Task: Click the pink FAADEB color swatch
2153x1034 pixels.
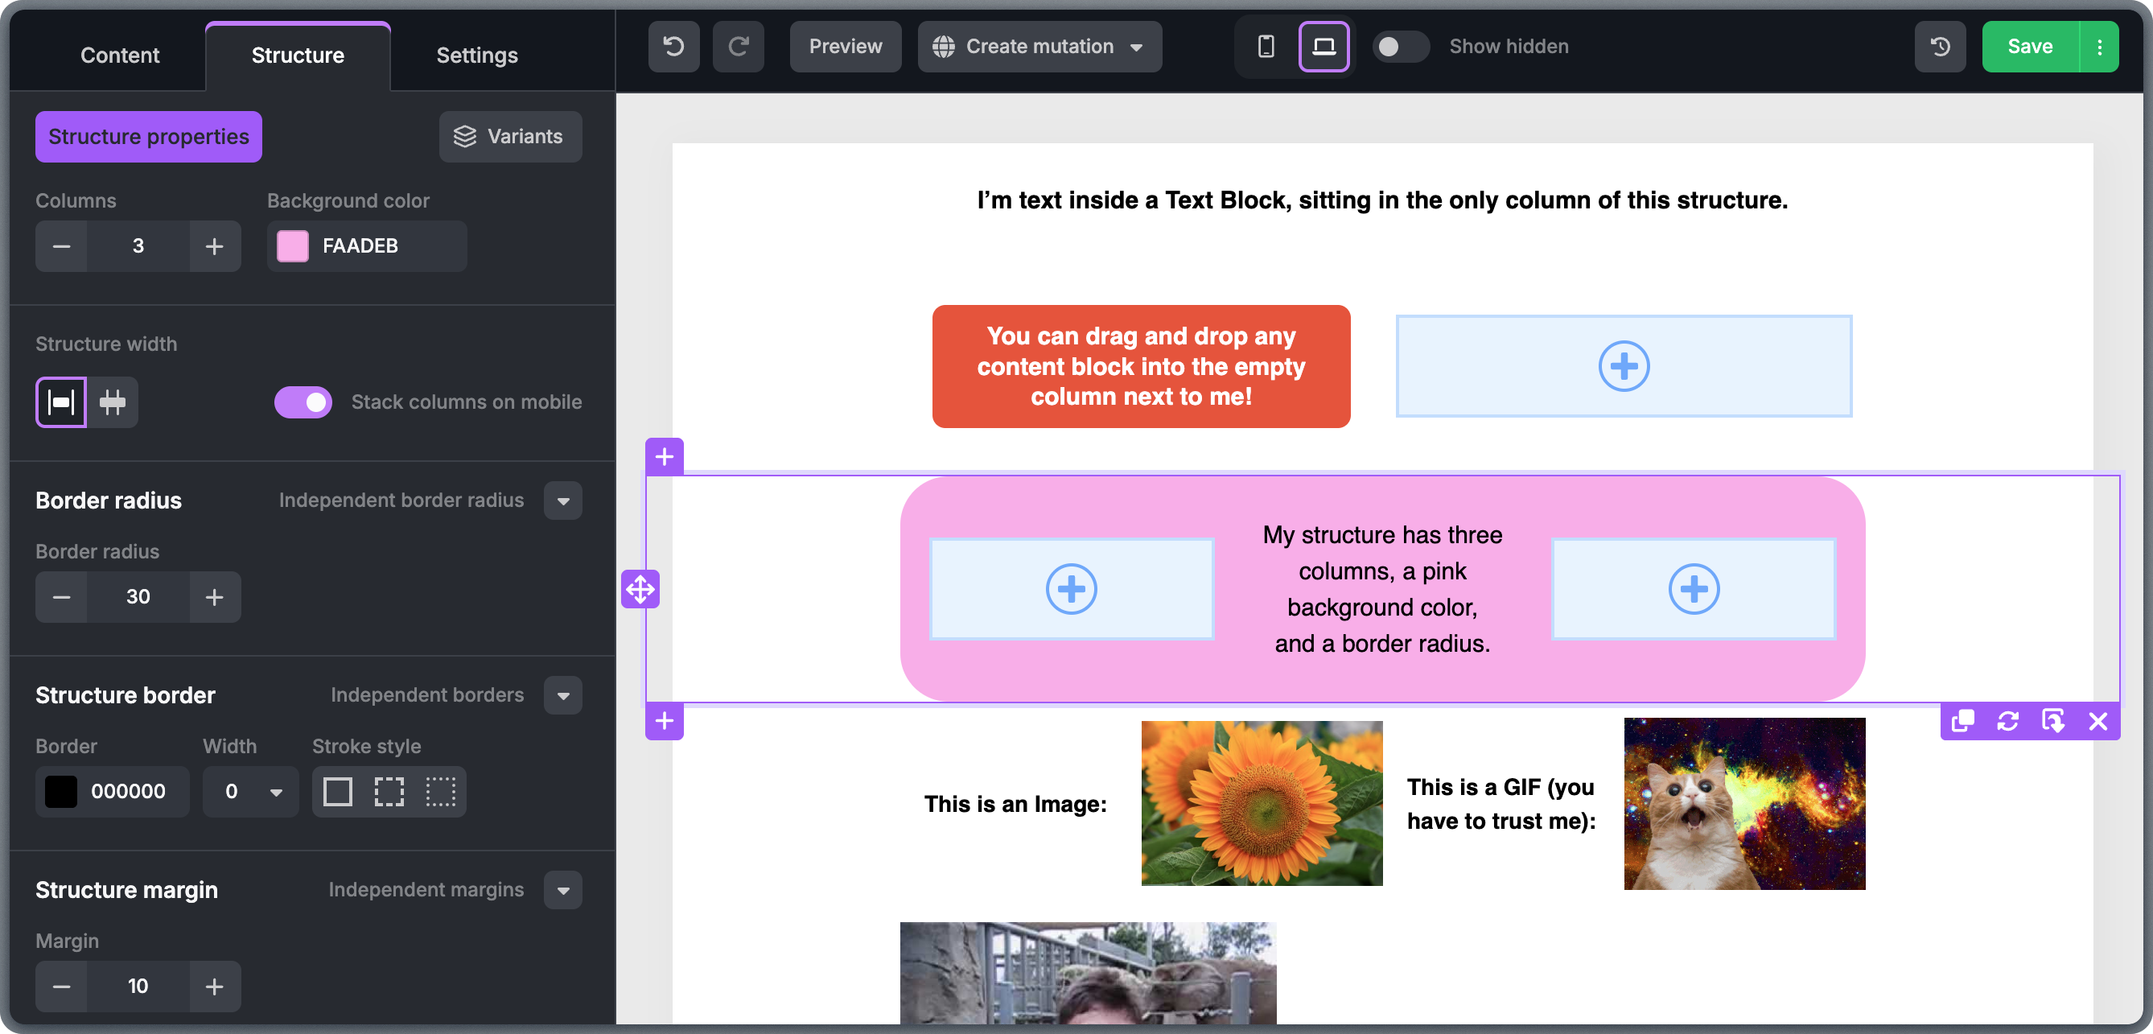Action: tap(293, 245)
